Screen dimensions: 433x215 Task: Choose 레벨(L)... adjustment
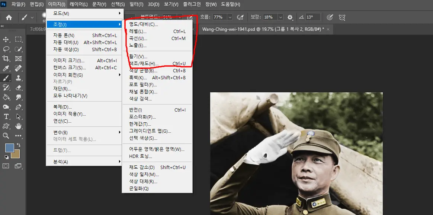point(157,32)
